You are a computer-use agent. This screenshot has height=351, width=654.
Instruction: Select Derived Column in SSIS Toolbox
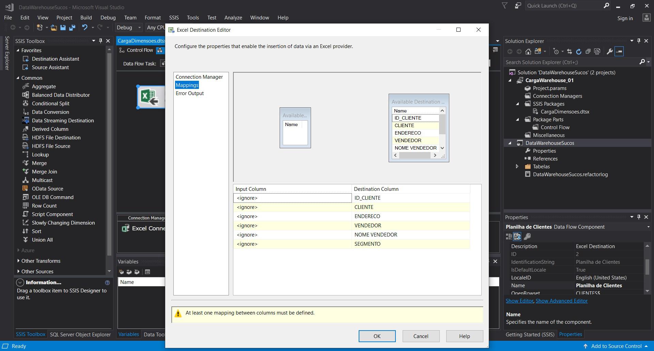[x=50, y=129]
